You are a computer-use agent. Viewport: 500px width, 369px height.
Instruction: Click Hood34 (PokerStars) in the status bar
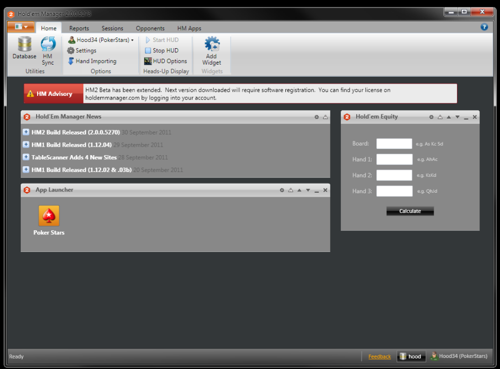coord(459,356)
